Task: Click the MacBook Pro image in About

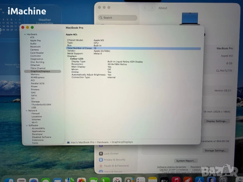Action: pyautogui.click(x=190, y=19)
